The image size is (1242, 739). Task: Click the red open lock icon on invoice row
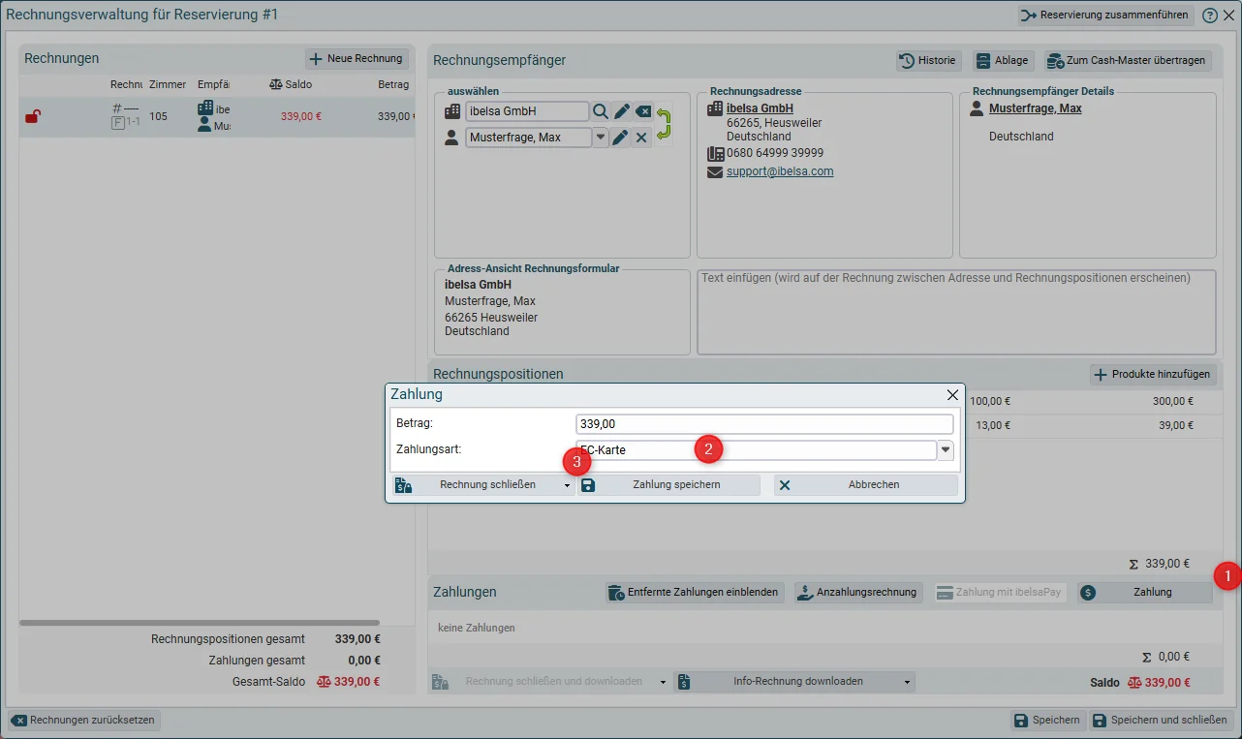tap(33, 116)
